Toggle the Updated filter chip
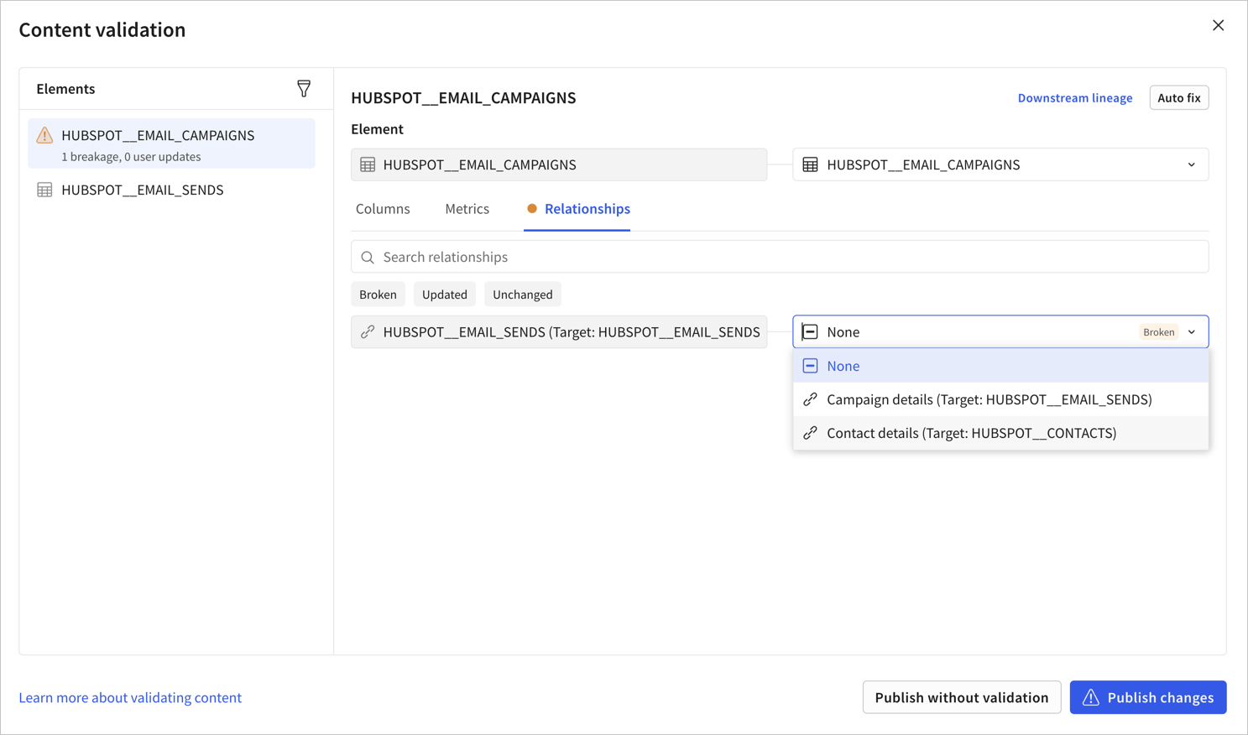This screenshot has width=1248, height=735. [444, 294]
